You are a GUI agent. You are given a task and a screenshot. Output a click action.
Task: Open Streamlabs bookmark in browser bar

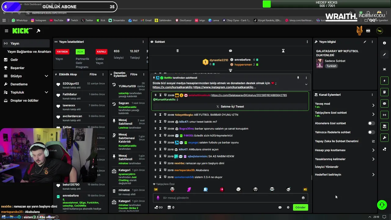pos(117,20)
